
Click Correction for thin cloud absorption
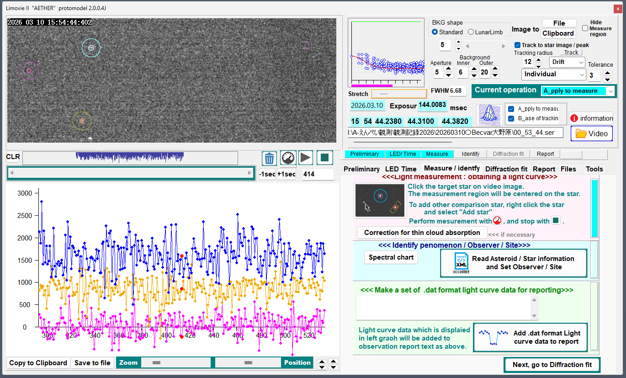(x=422, y=233)
